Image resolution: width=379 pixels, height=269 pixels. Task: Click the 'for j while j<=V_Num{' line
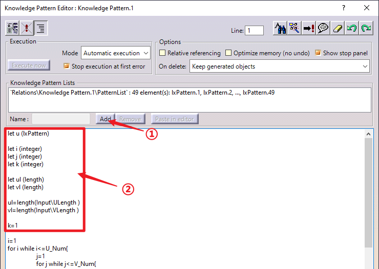66,264
